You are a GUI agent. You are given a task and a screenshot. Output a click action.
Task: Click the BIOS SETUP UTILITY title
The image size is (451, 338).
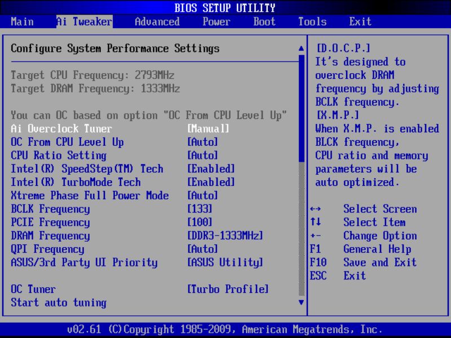(225, 8)
